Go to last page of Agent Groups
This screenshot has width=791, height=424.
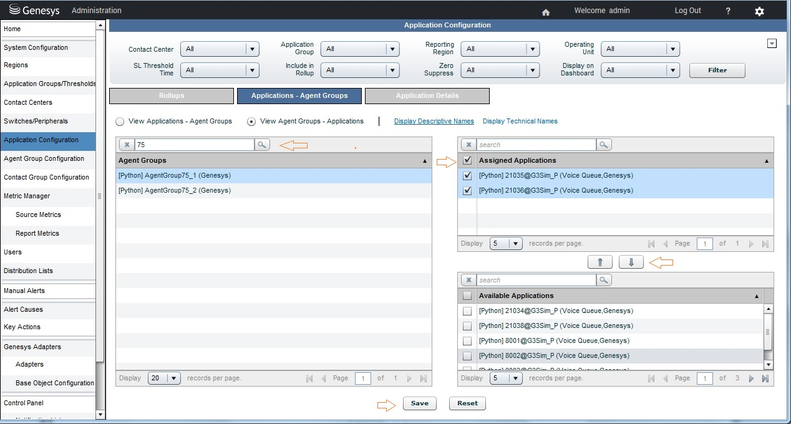pos(424,378)
